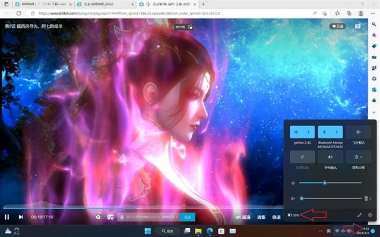Click the video progress bar

coord(143,207)
